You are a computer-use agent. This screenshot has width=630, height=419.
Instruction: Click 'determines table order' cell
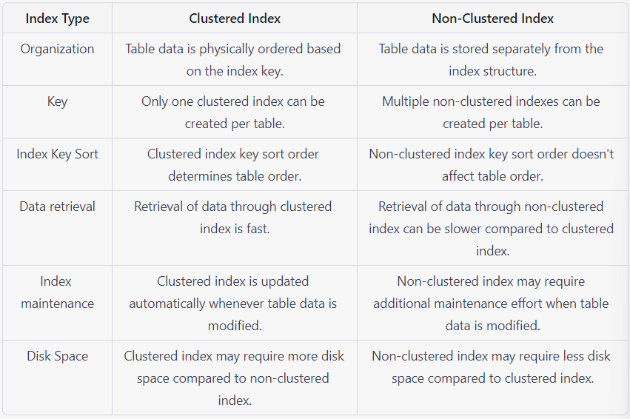(235, 164)
